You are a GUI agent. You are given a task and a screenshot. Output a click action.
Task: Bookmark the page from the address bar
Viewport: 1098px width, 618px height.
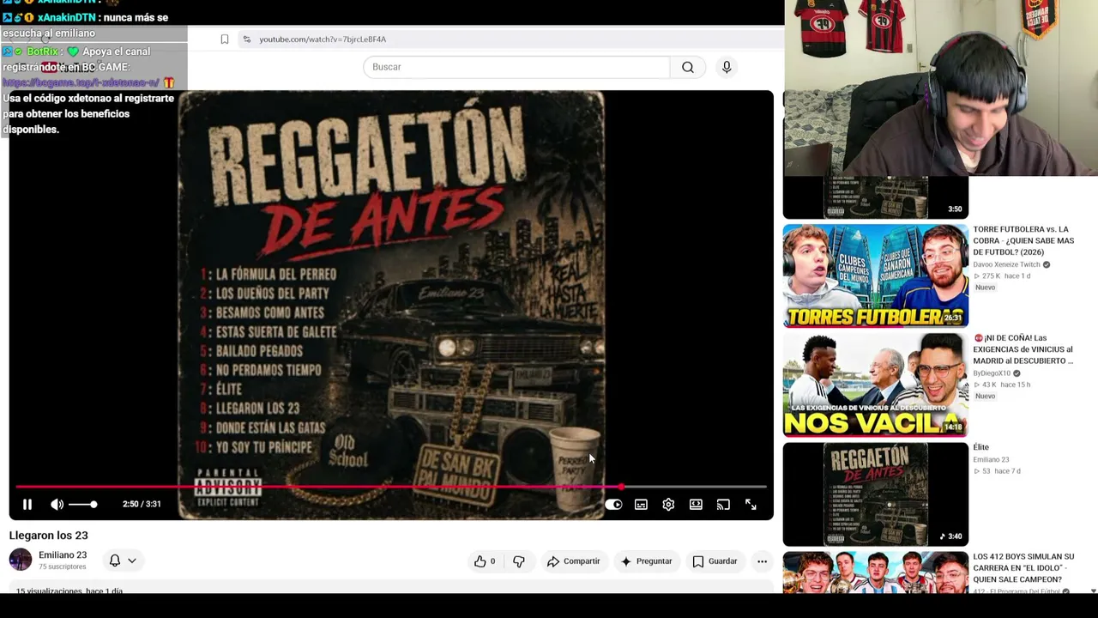225,39
